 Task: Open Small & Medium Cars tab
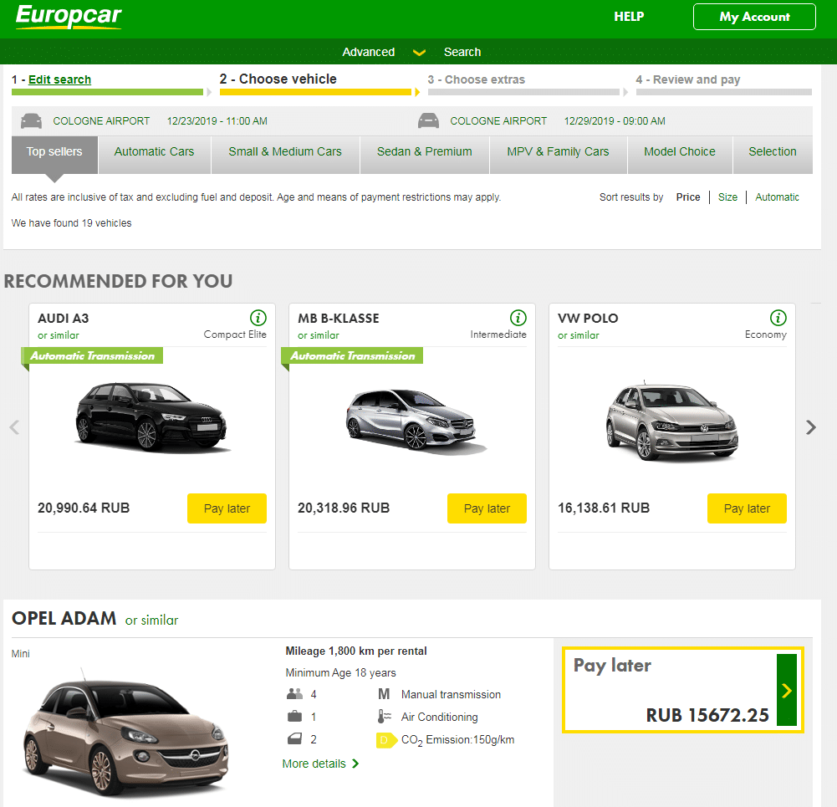pos(285,155)
